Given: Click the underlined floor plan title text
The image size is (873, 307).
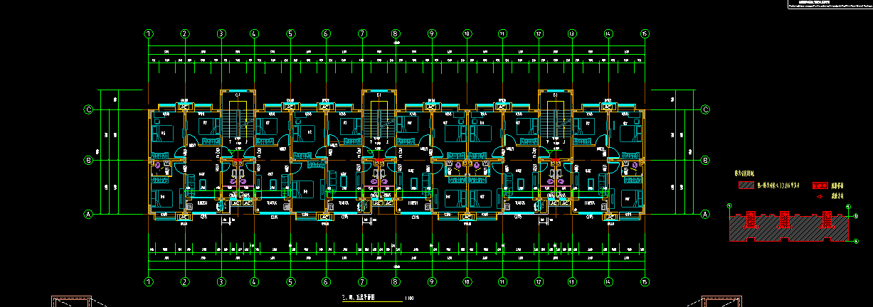Looking at the screenshot, I should 359,298.
